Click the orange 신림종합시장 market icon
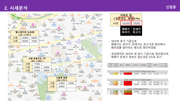The height and width of the screenshot is (101, 180). click(x=89, y=21)
